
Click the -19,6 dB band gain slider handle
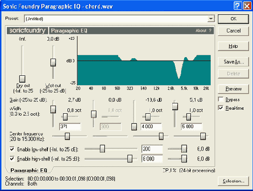(134, 127)
